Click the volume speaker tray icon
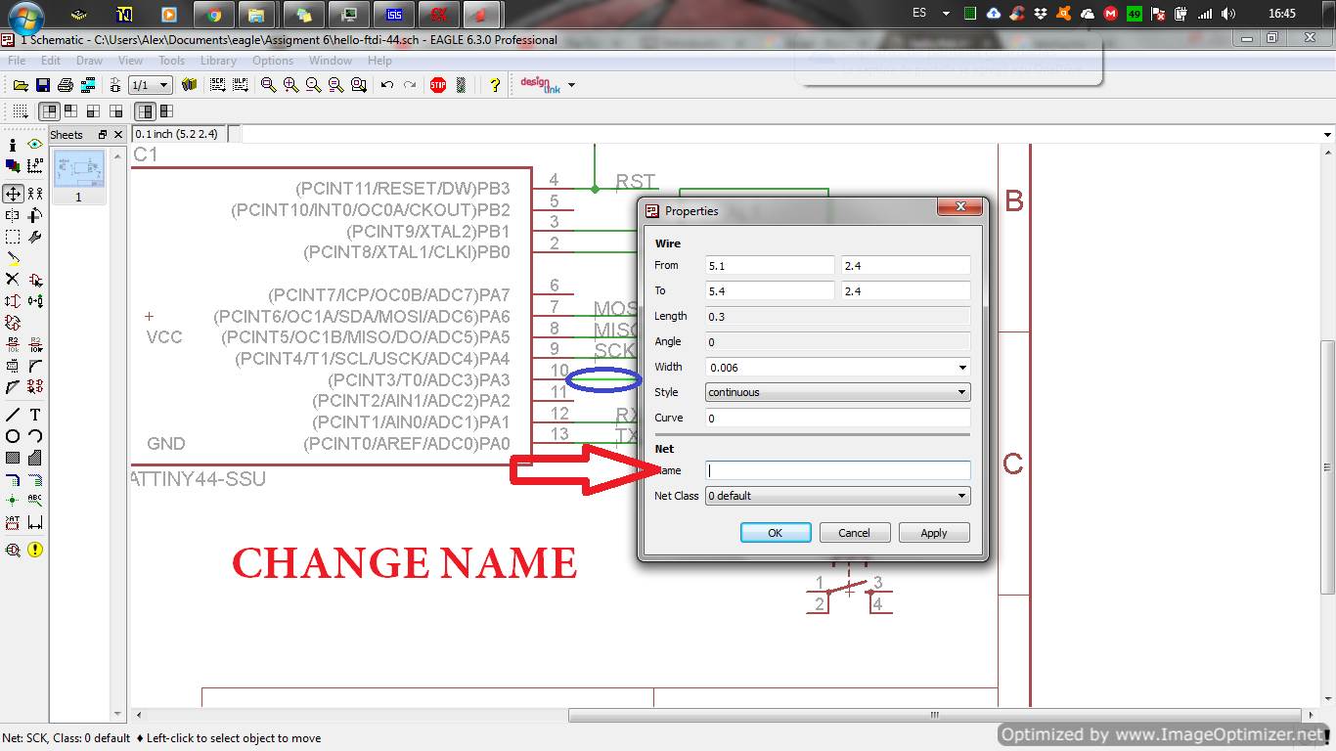Screen dimensions: 1336x751 1228,14
